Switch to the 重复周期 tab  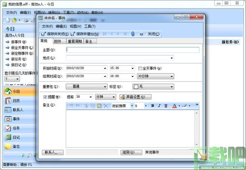[x=75, y=41]
